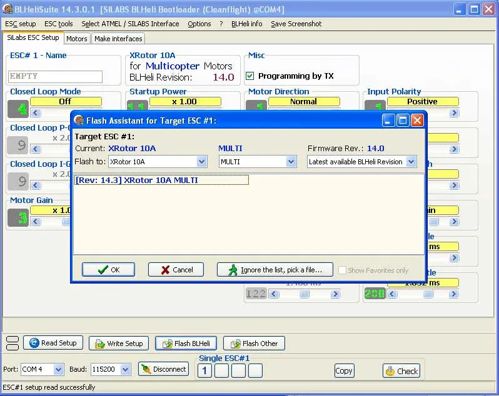Click Ignore the list, pick a file
Viewport: 499px width, 396px height.
pos(275,270)
